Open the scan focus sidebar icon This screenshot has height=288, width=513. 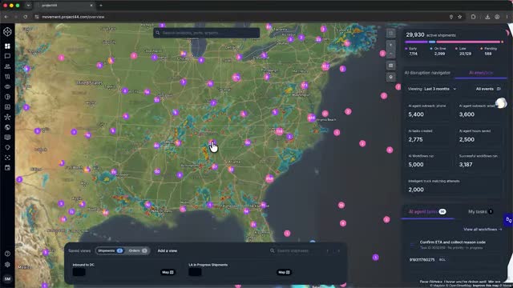tap(7, 158)
